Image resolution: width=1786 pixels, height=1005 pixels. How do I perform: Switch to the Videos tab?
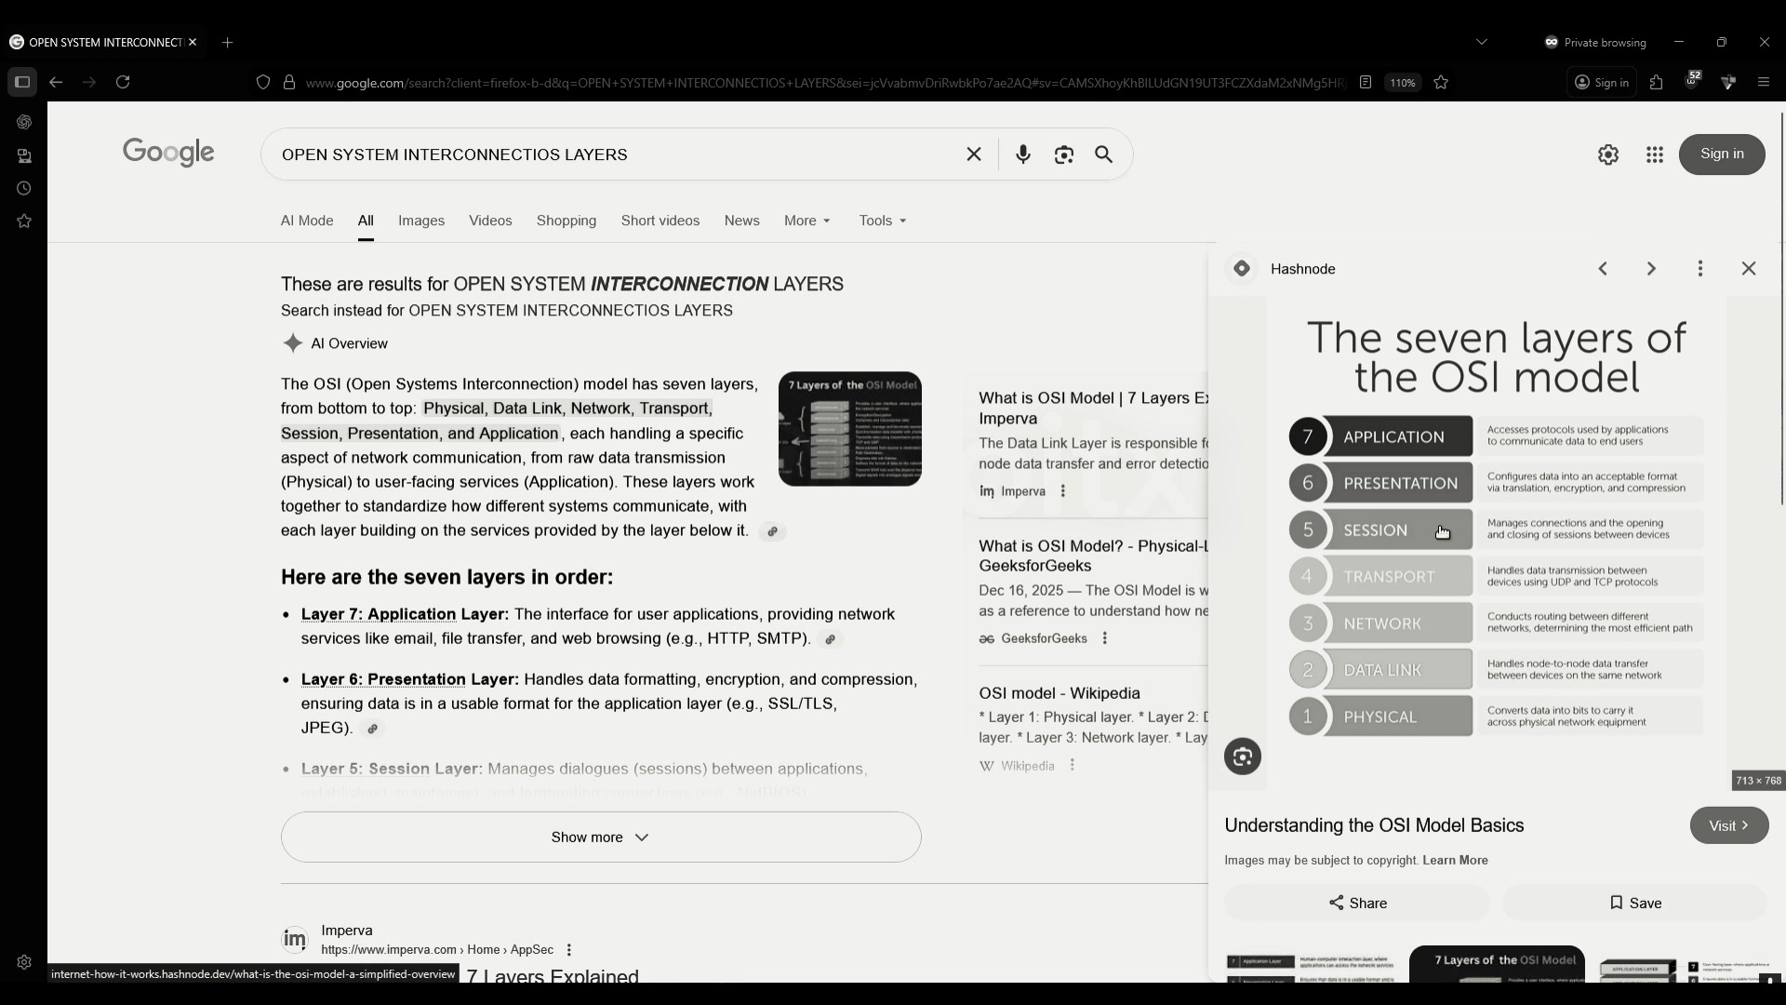490,221
